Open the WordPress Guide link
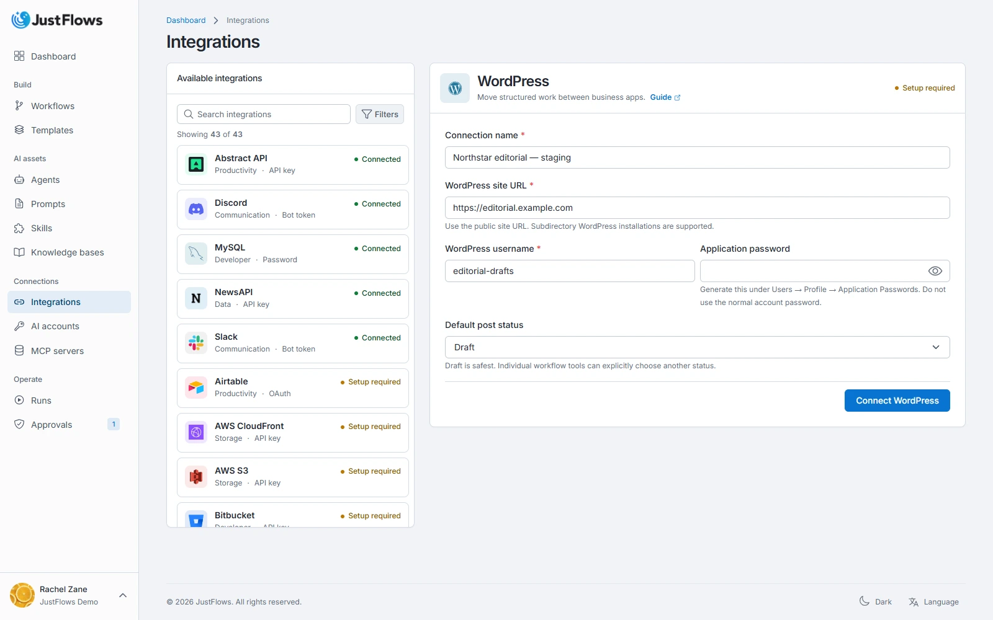This screenshot has width=993, height=620. (x=665, y=97)
